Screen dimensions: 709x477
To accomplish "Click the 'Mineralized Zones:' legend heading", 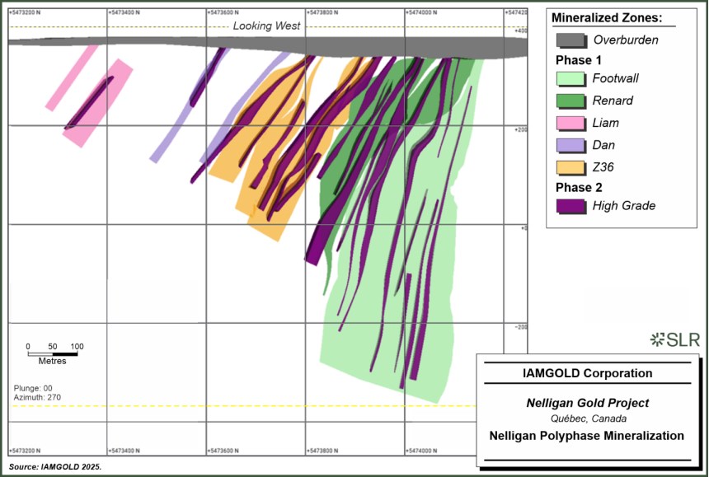I will pos(607,18).
